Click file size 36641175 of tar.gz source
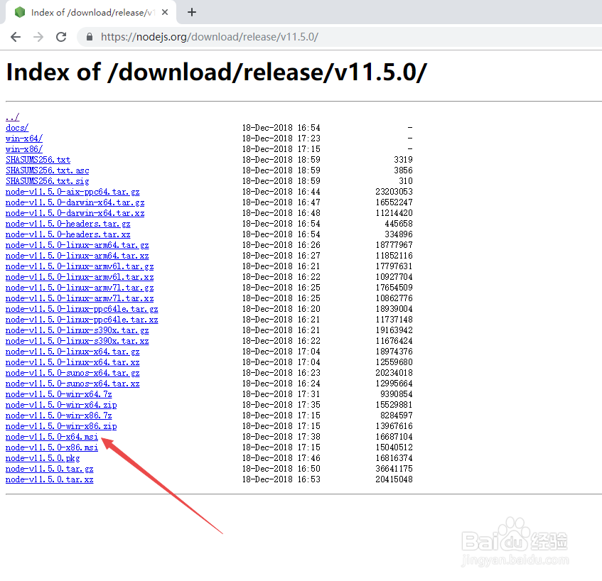 [x=394, y=469]
